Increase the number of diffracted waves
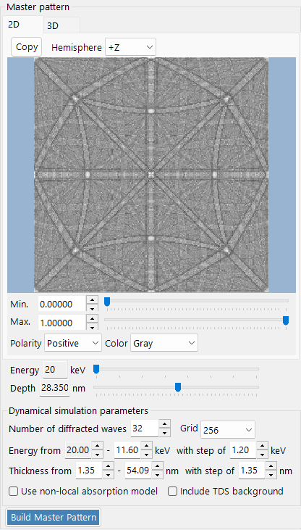 [x=164, y=425]
